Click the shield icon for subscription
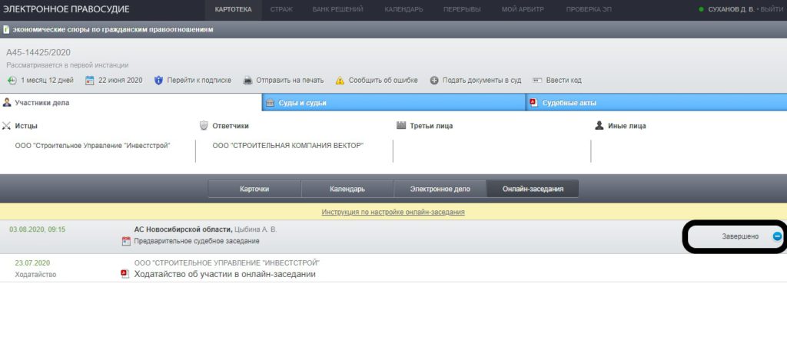Screen dimensions: 787x340 coord(158,81)
